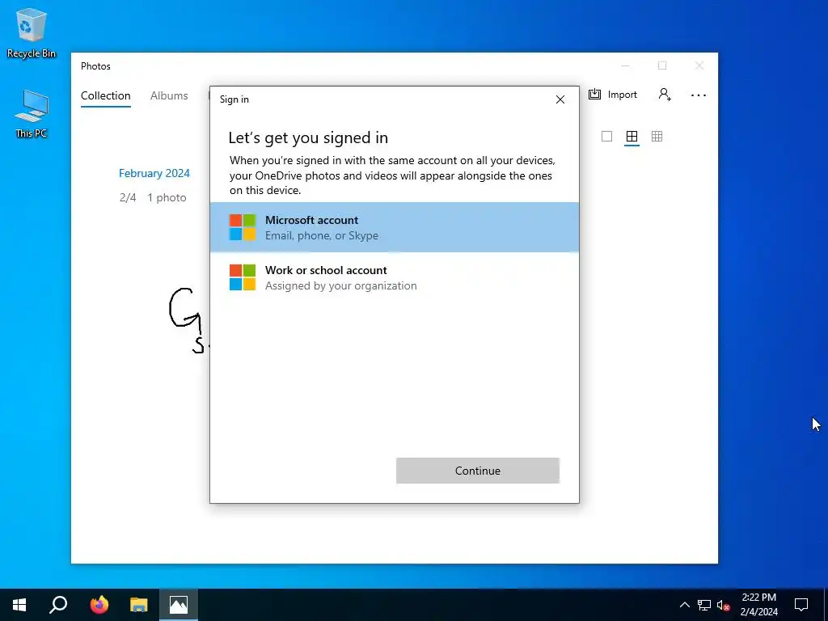Click the 'Let's get you signed in' heading
The width and height of the screenshot is (828, 621).
pos(308,137)
